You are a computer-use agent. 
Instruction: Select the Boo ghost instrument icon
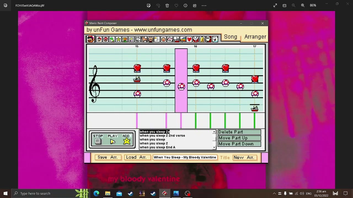click(x=215, y=39)
